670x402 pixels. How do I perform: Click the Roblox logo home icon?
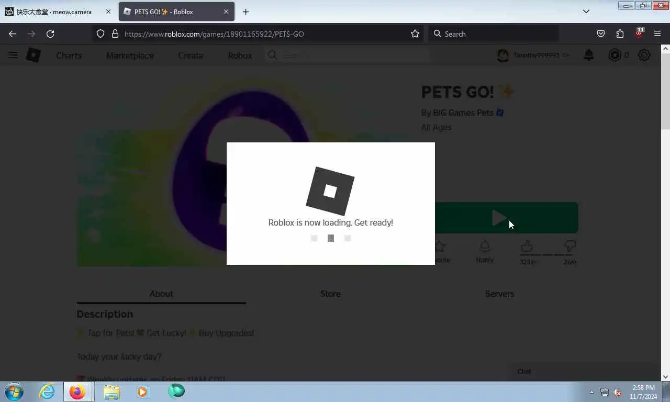[33, 55]
